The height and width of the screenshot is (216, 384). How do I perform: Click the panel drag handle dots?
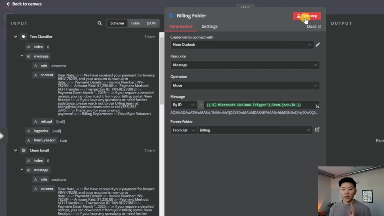[245, 7]
